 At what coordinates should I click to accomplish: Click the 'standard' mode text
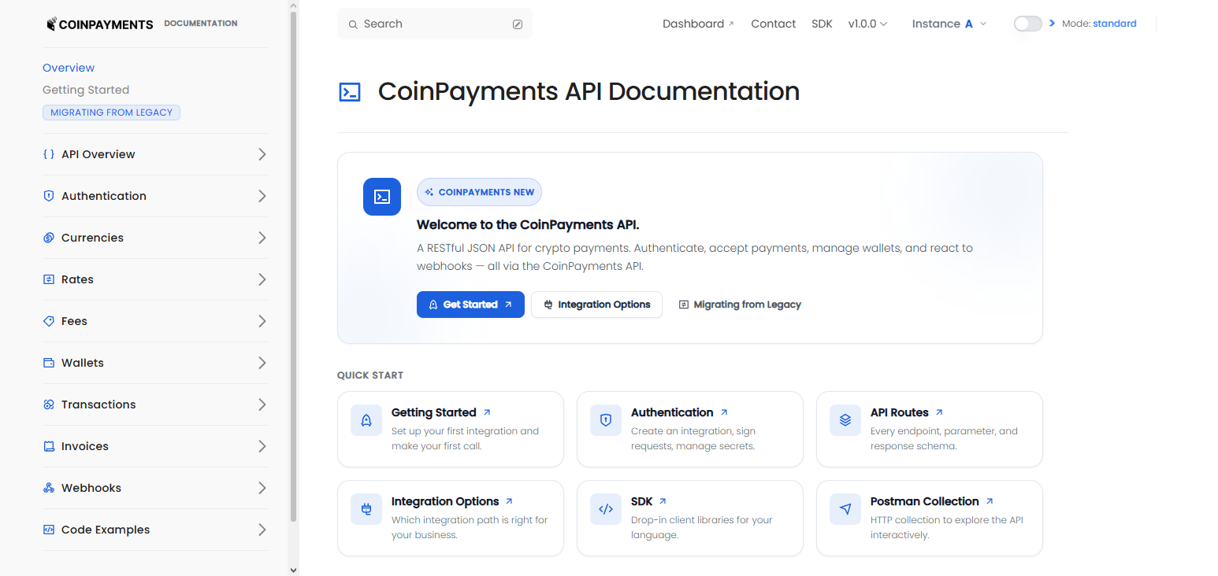tap(1115, 24)
